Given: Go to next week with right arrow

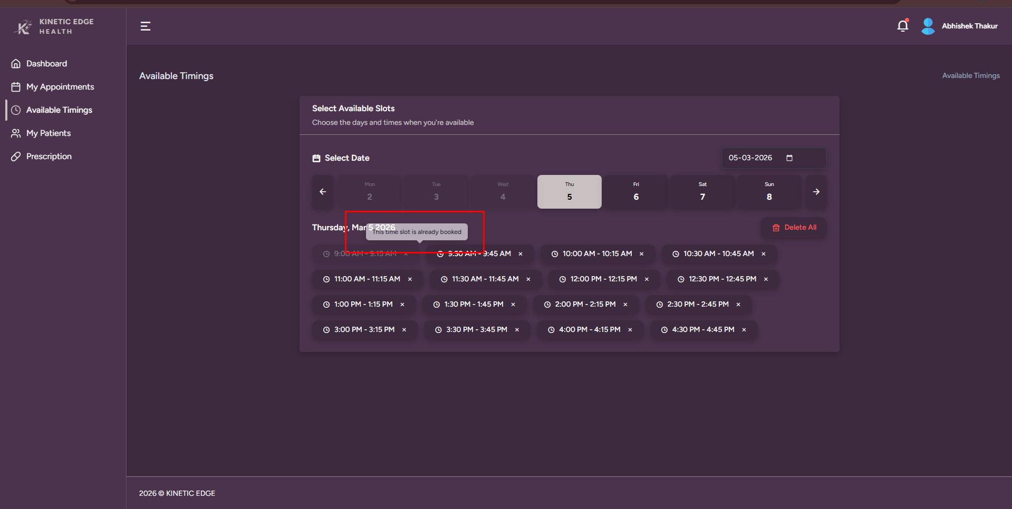Looking at the screenshot, I should click(816, 192).
